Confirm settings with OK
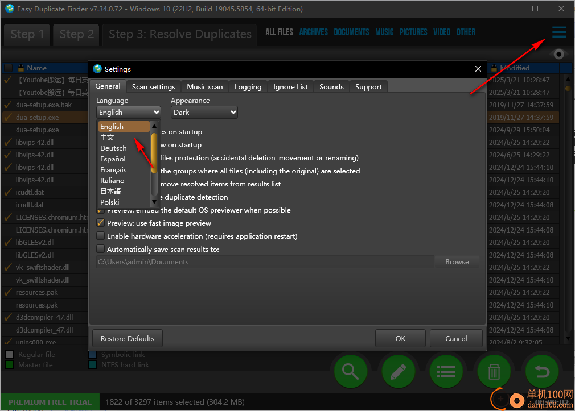This screenshot has height=411, width=575. pos(400,338)
